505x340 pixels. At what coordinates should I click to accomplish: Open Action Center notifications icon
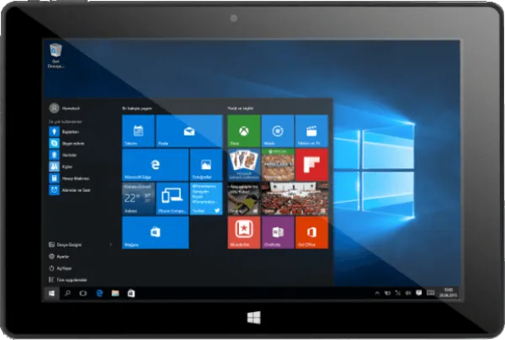tap(418, 293)
